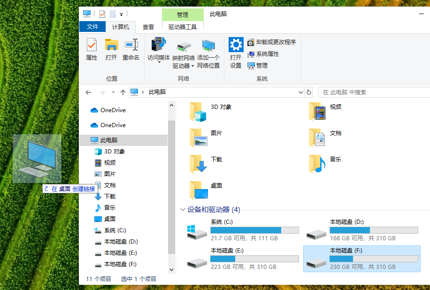Viewport: 430px width, 290px height.
Task: Click the 在 此电脑 中搜索 search box
Action: pos(374,92)
